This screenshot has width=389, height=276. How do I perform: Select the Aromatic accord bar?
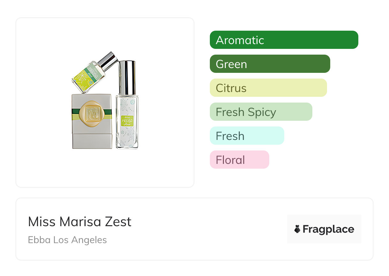click(x=284, y=40)
